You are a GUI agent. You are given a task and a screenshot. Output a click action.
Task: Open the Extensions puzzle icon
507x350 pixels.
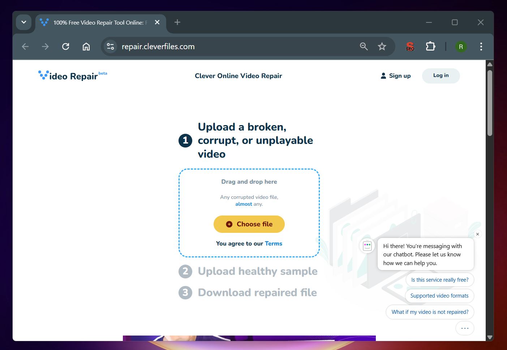tap(430, 47)
